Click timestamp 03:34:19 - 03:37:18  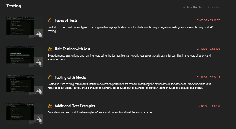pyautogui.click(x=208, y=106)
